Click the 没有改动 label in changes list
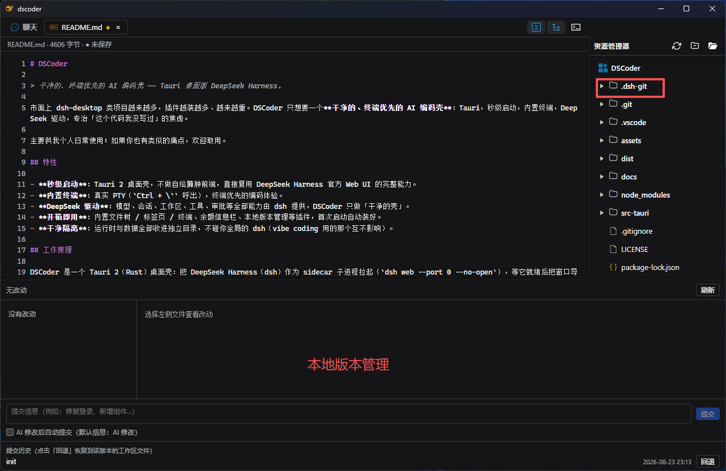Viewport: 726px width, 471px height. (22, 314)
